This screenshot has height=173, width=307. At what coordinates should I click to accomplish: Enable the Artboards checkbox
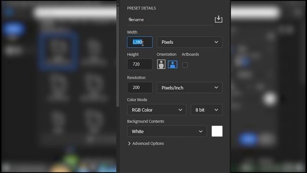(x=185, y=65)
